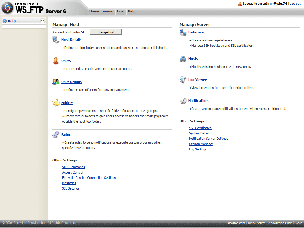Click 'Create, edit, search, and delete user accounts' text

coord(98,69)
